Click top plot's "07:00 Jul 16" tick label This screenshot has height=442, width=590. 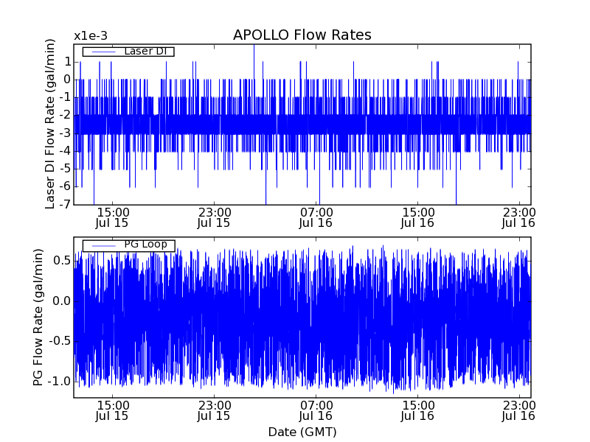[316, 217]
